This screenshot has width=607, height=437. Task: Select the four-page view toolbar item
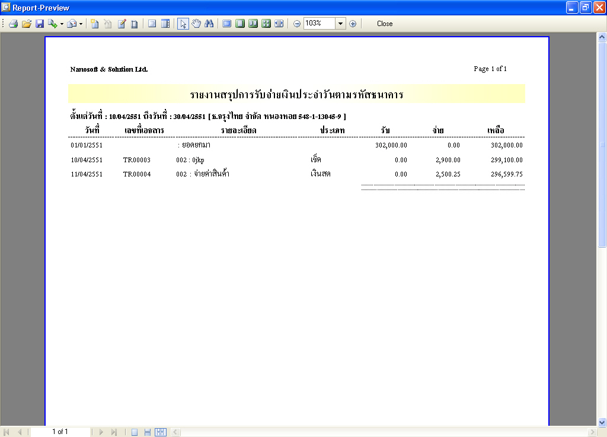click(x=266, y=24)
